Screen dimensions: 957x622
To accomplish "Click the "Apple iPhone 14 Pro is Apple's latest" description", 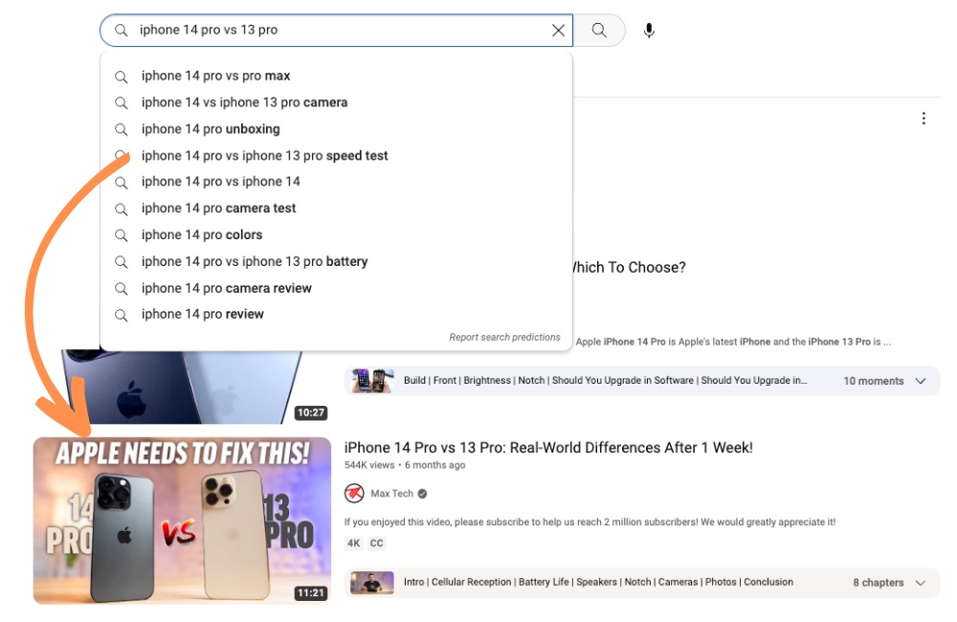I will point(733,342).
